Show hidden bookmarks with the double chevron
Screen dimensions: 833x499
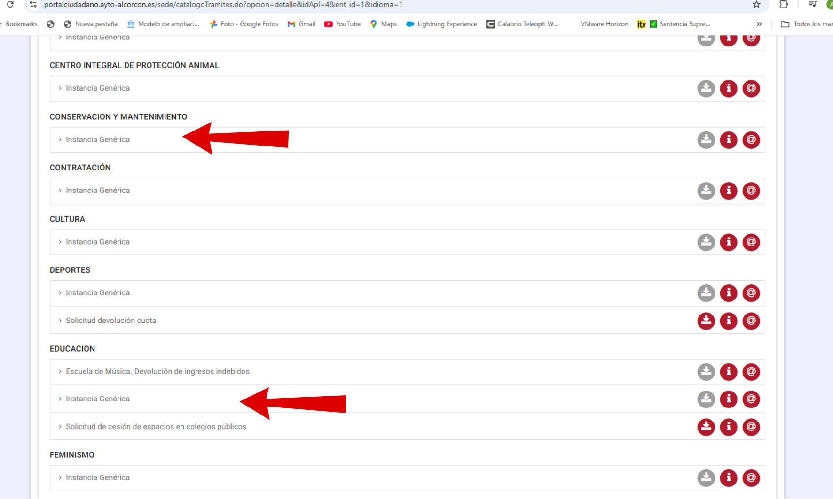tap(759, 24)
